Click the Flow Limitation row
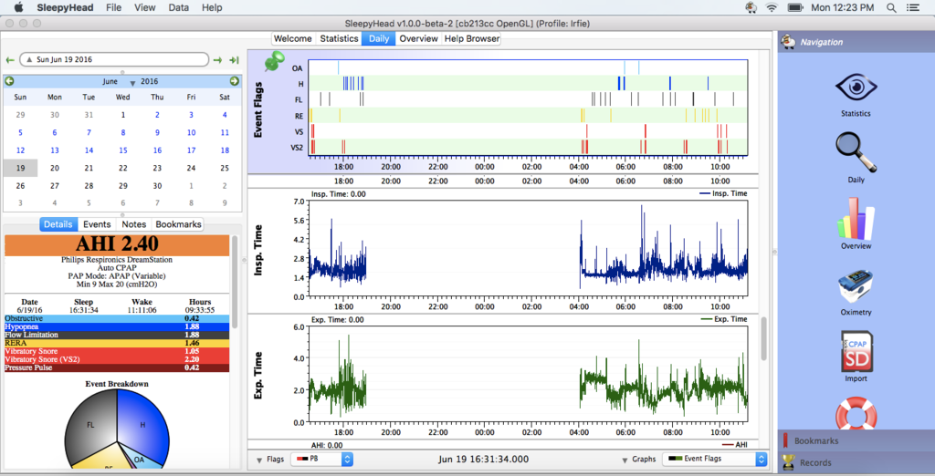 (x=117, y=336)
